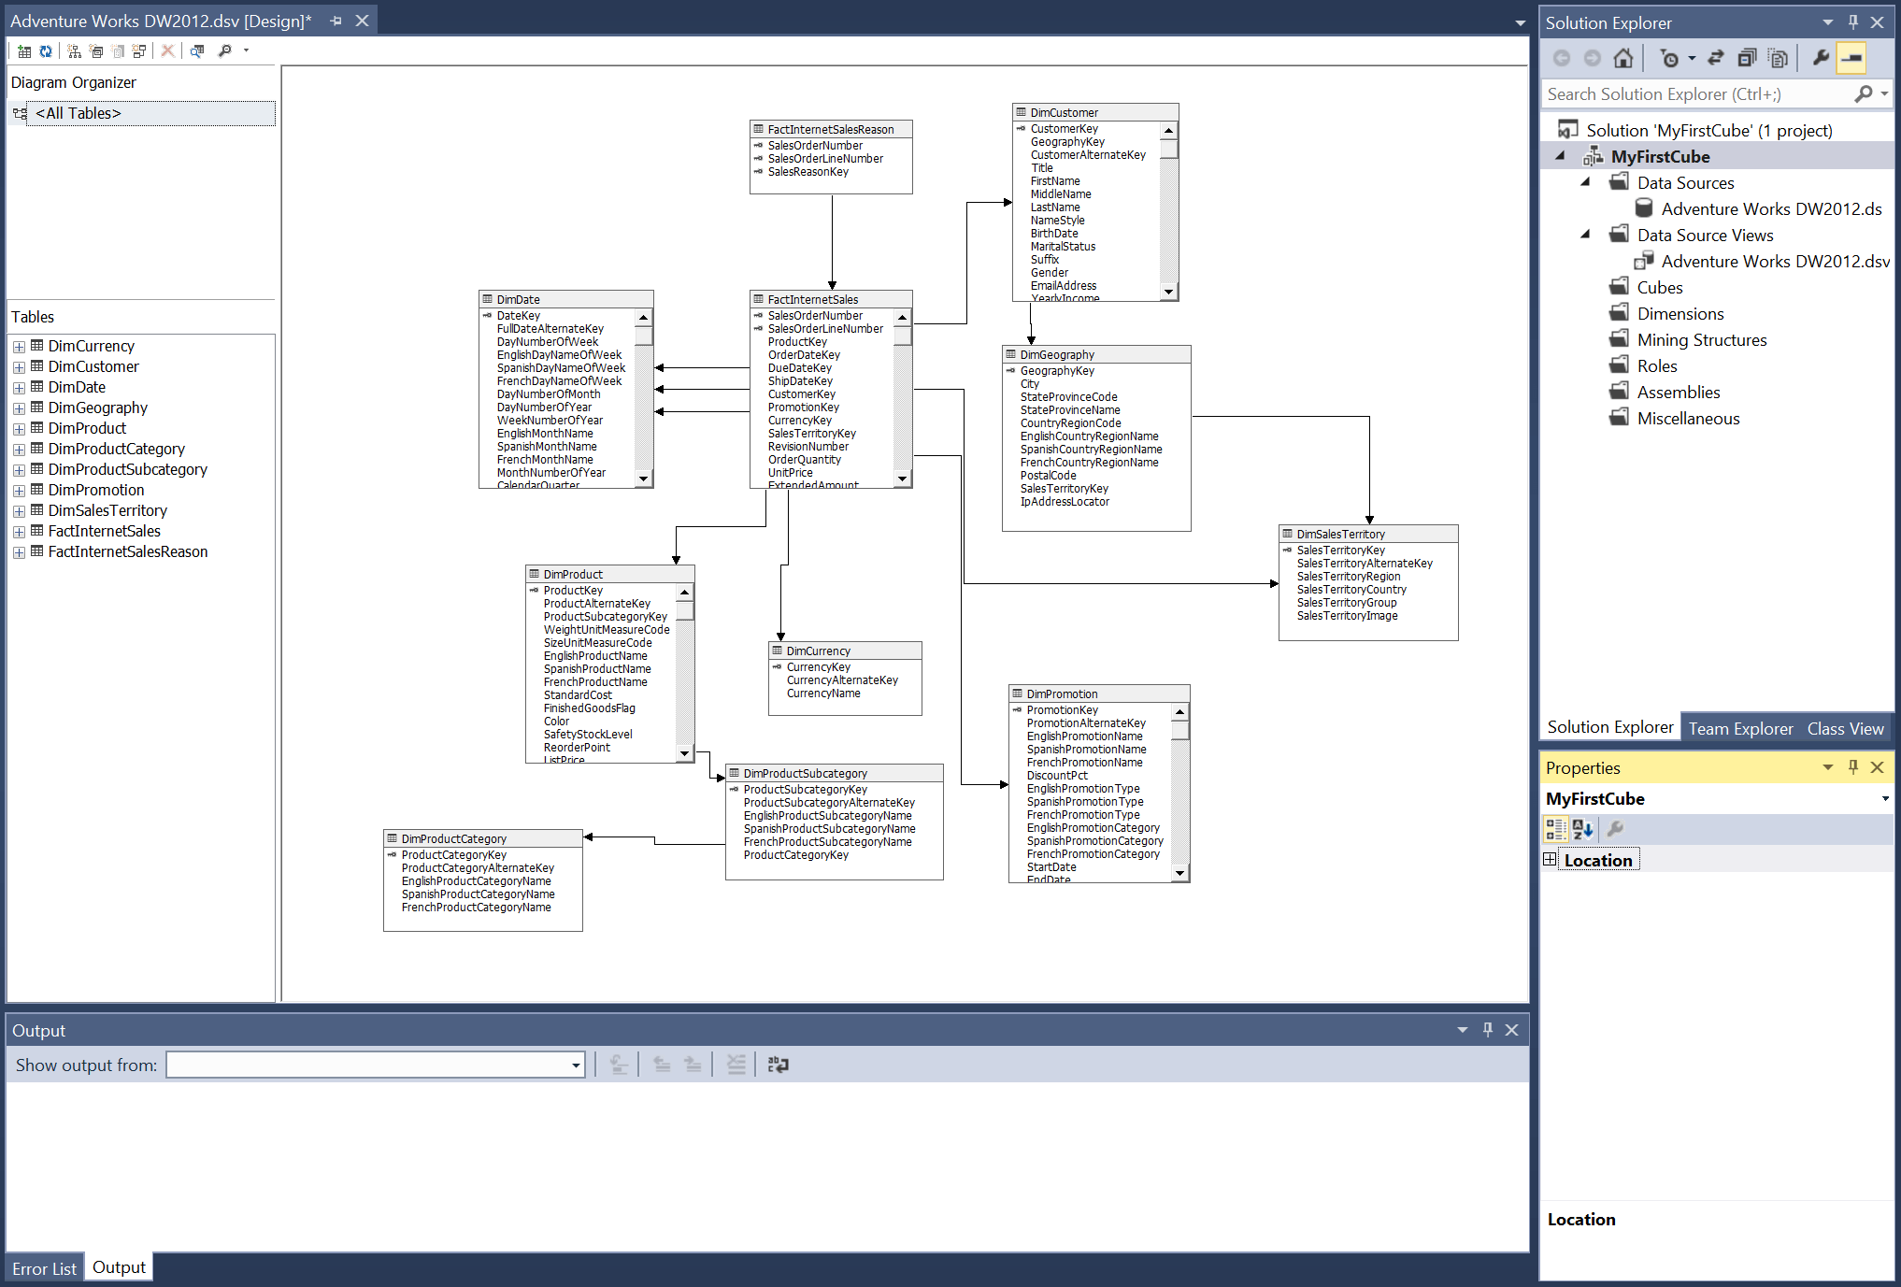This screenshot has height=1287, width=1901.
Task: Click DimCustomer table vertical scrollbar down arrow
Action: click(x=1168, y=292)
